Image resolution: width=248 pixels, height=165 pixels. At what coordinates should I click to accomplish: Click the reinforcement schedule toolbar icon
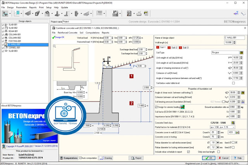tap(99, 13)
